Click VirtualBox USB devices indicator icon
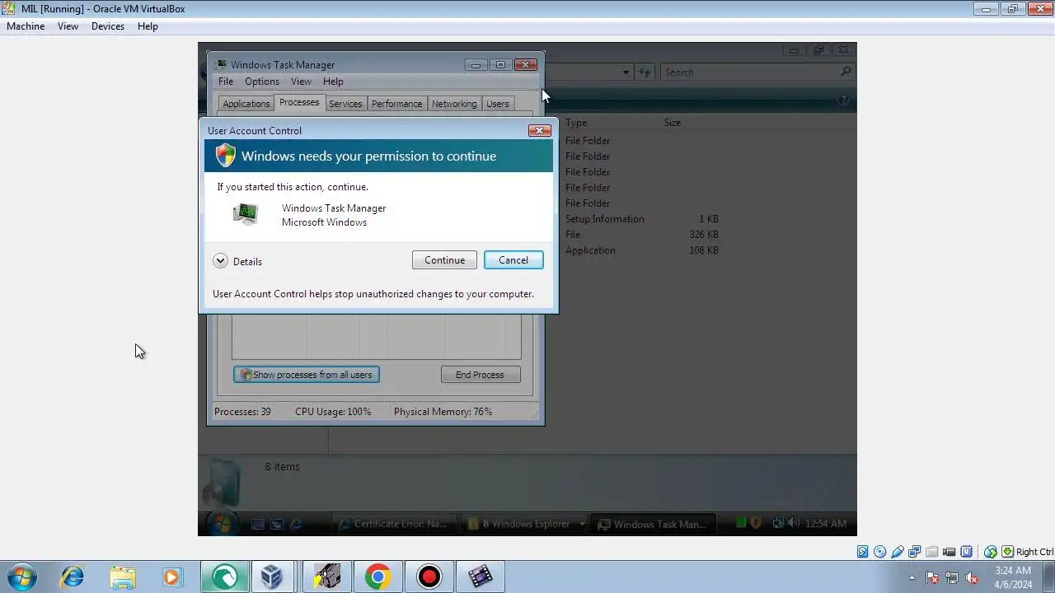The width and height of the screenshot is (1055, 593). (898, 552)
